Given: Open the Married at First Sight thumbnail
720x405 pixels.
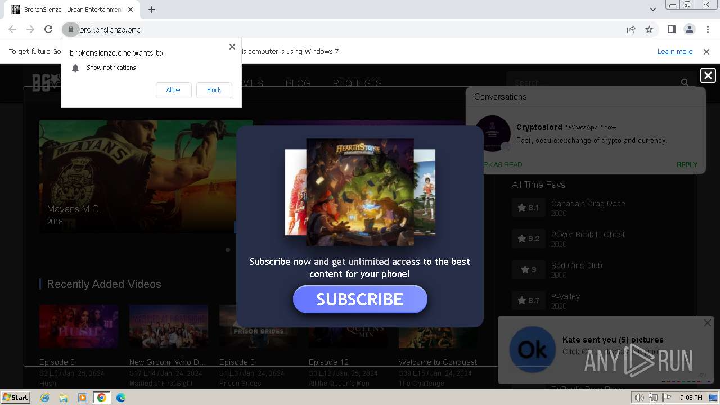Looking at the screenshot, I should click(169, 327).
